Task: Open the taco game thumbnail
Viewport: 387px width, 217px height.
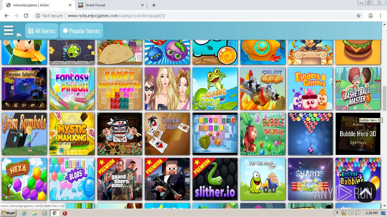Action: pyautogui.click(x=120, y=52)
